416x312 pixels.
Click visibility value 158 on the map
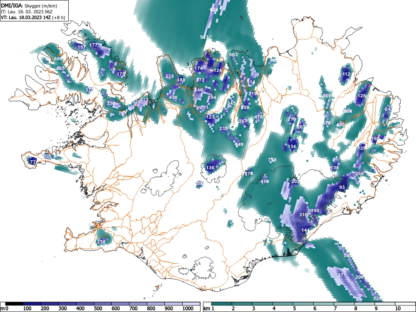[x=335, y=168]
